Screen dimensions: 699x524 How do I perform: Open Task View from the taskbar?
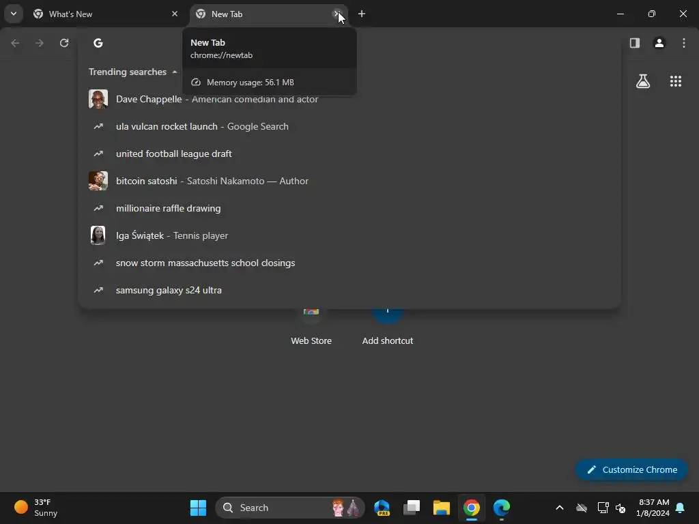pos(412,508)
